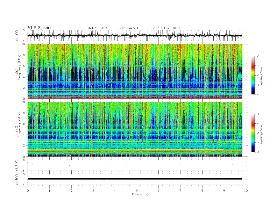This screenshot has width=277, height=214.
Task: Click the 'station=ATH' label
Action: pos(130,28)
